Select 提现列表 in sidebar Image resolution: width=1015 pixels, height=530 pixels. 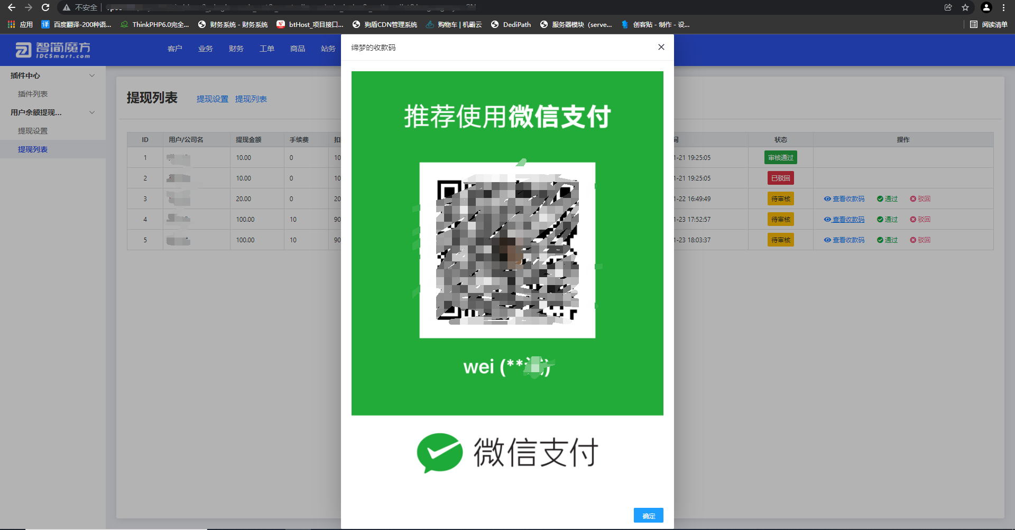click(x=33, y=149)
